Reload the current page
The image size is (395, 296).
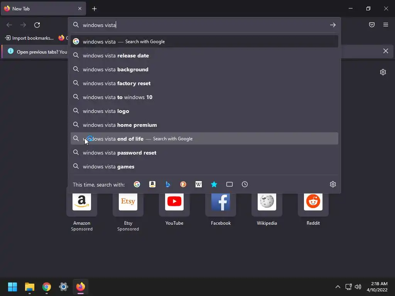tap(37, 25)
